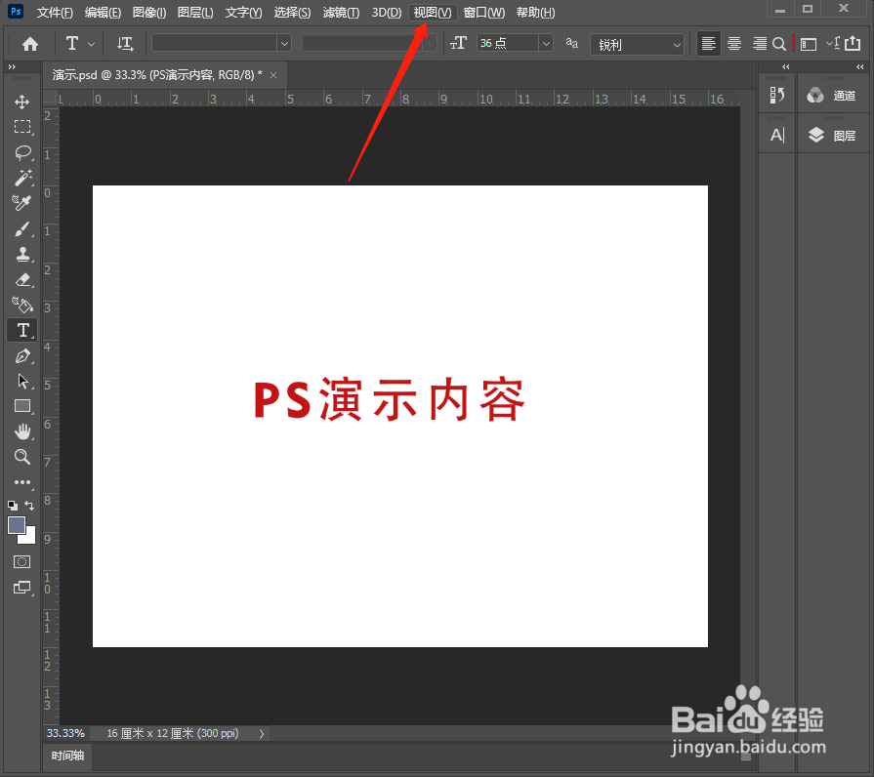Expand the left toolbar double arrows
The width and height of the screenshot is (874, 777).
(12, 66)
